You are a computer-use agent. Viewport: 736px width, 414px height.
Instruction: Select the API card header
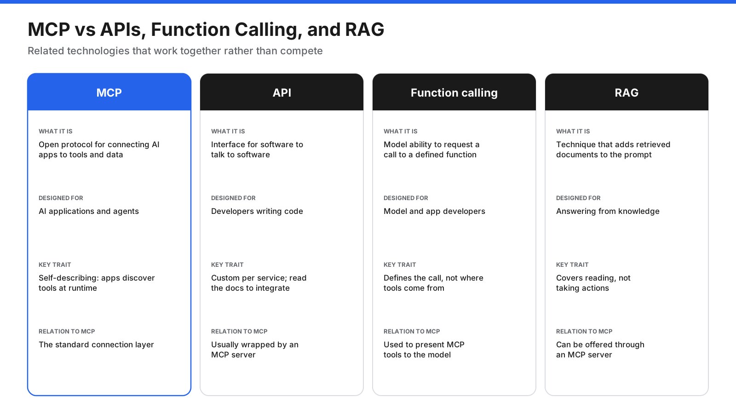pos(282,92)
